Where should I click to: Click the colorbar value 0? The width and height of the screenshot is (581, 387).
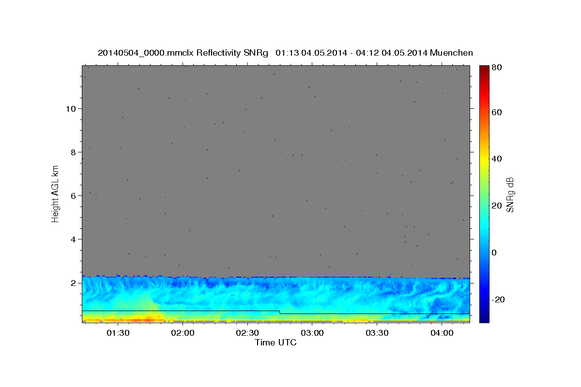pos(494,253)
